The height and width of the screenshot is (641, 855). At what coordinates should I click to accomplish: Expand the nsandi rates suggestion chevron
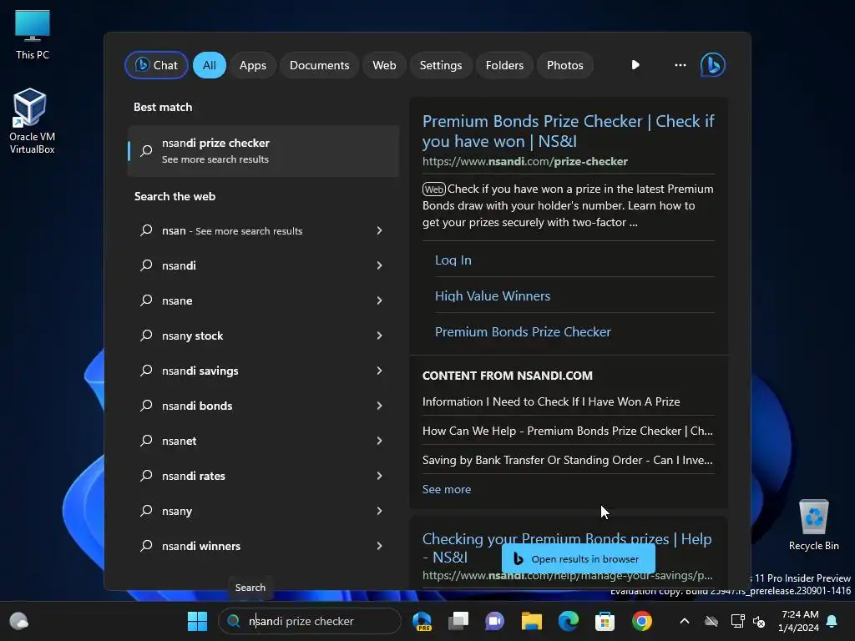pyautogui.click(x=380, y=476)
